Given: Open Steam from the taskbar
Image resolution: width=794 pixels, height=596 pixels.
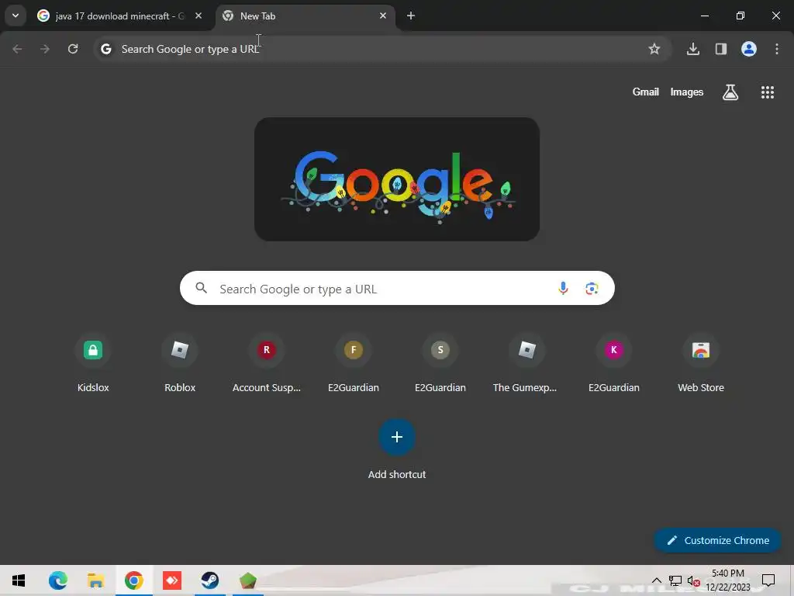Looking at the screenshot, I should 209,580.
